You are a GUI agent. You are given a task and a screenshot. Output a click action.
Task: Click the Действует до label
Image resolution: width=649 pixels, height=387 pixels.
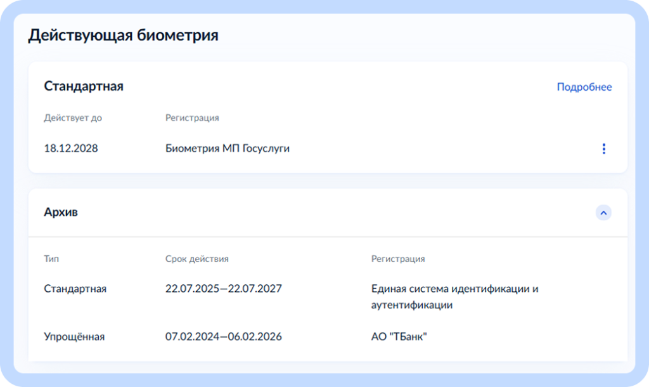pyautogui.click(x=73, y=118)
